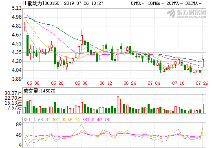
Task: Click the gray 5PMA color marker
Action: 143,4
